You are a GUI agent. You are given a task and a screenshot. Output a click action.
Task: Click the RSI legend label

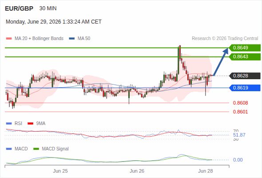(18, 124)
